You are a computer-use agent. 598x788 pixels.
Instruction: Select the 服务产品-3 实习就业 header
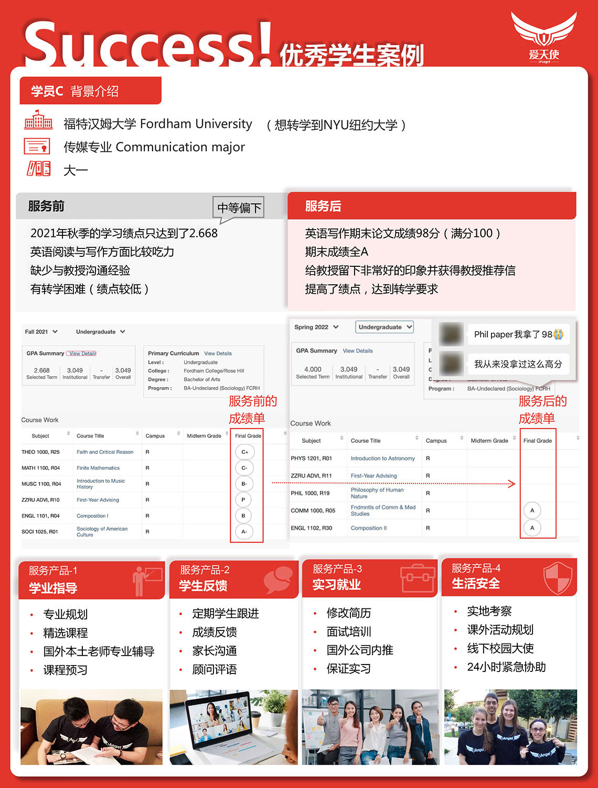[x=370, y=577]
